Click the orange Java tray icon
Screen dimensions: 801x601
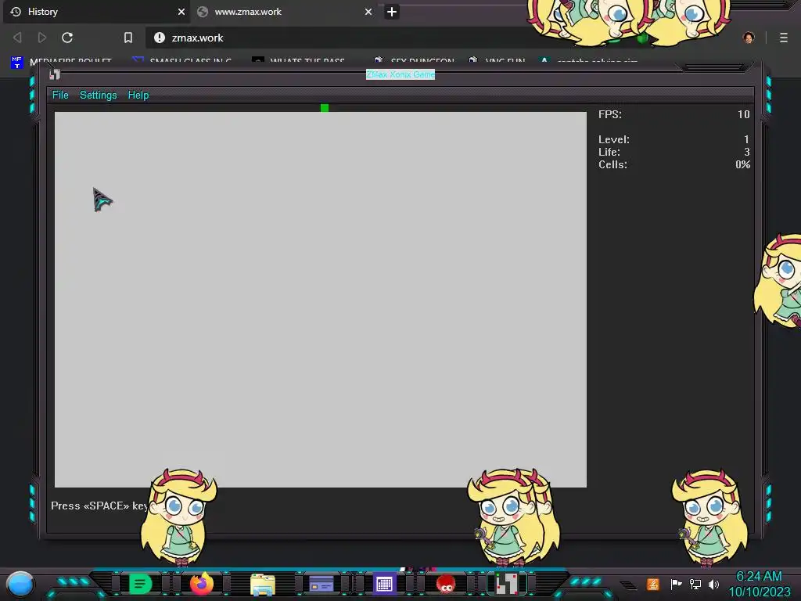pos(653,584)
